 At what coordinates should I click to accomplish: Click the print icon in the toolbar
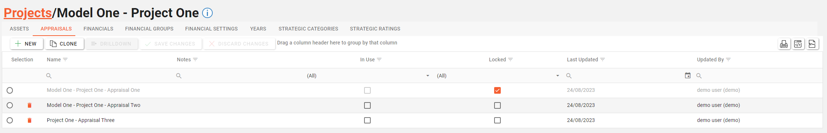(784, 44)
